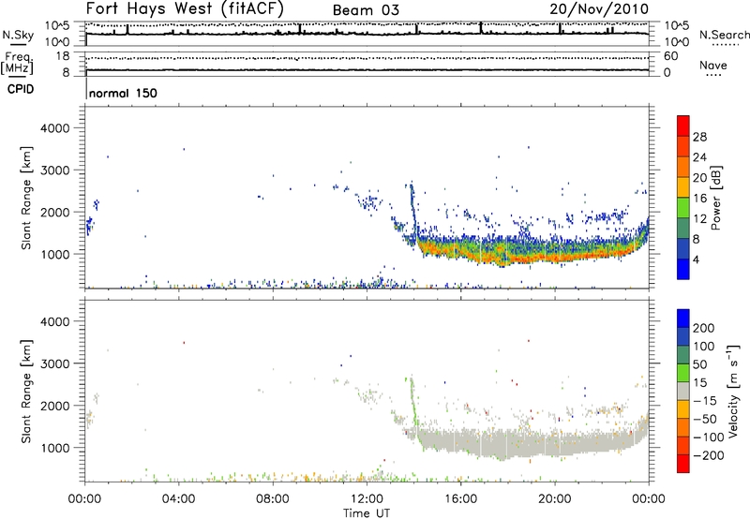Viewport: 750px width, 519px height.
Task: Select the '4' Power colorbar tick label
Action: point(697,259)
